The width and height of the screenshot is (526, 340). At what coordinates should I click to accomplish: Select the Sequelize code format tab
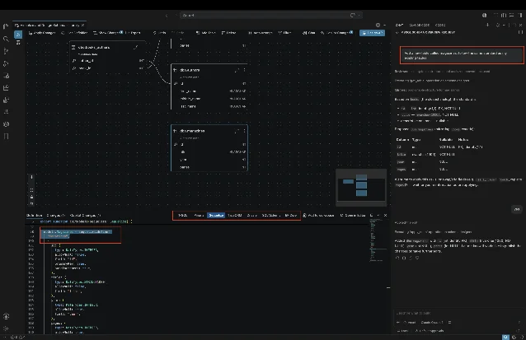tap(216, 216)
